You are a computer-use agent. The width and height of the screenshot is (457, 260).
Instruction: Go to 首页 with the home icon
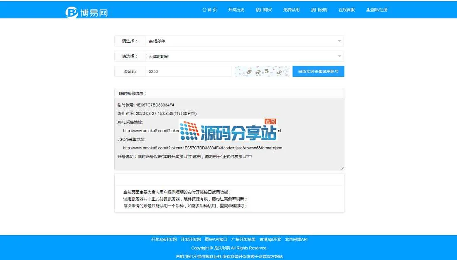209,10
